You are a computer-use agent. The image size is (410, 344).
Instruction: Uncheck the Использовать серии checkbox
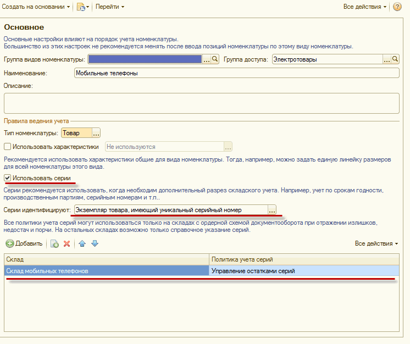click(7, 178)
